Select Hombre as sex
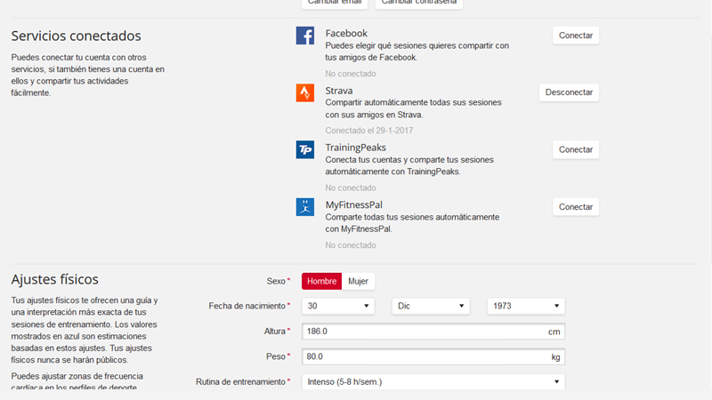The width and height of the screenshot is (712, 400). (321, 281)
